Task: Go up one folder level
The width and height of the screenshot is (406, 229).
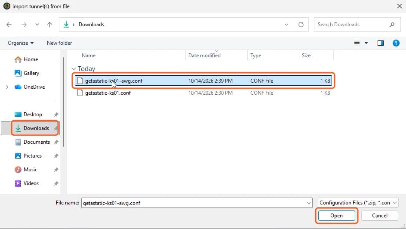Action: [x=50, y=25]
